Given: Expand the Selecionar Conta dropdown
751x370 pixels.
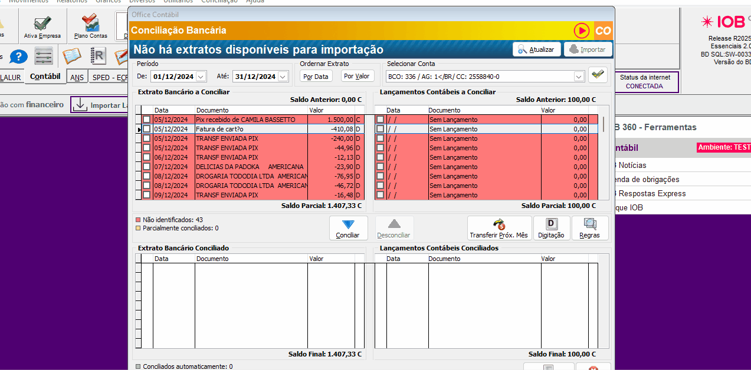Looking at the screenshot, I should [578, 77].
